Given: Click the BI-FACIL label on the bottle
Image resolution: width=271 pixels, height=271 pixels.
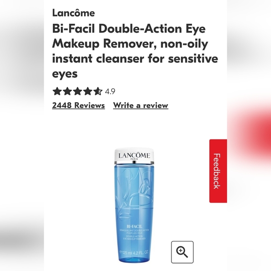Looking at the screenshot, I should coord(134,227).
